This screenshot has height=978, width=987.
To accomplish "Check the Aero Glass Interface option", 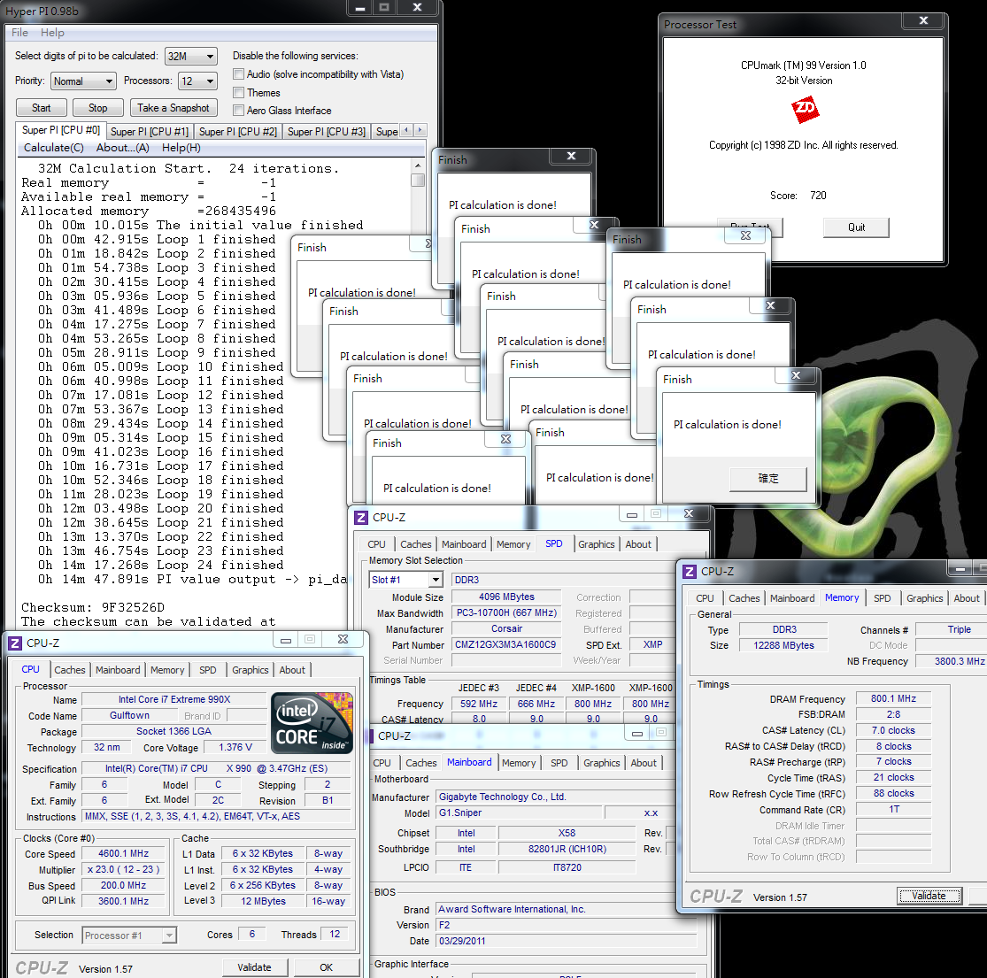I will click(x=239, y=110).
